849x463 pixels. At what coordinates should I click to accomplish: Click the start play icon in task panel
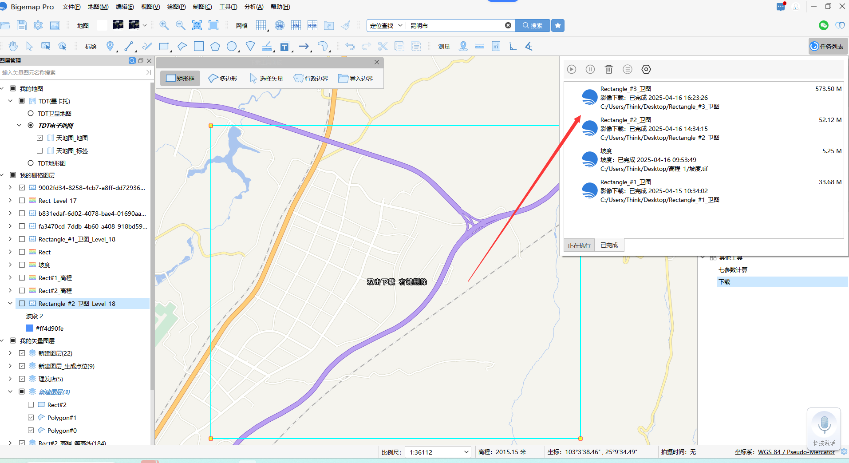pyautogui.click(x=572, y=69)
